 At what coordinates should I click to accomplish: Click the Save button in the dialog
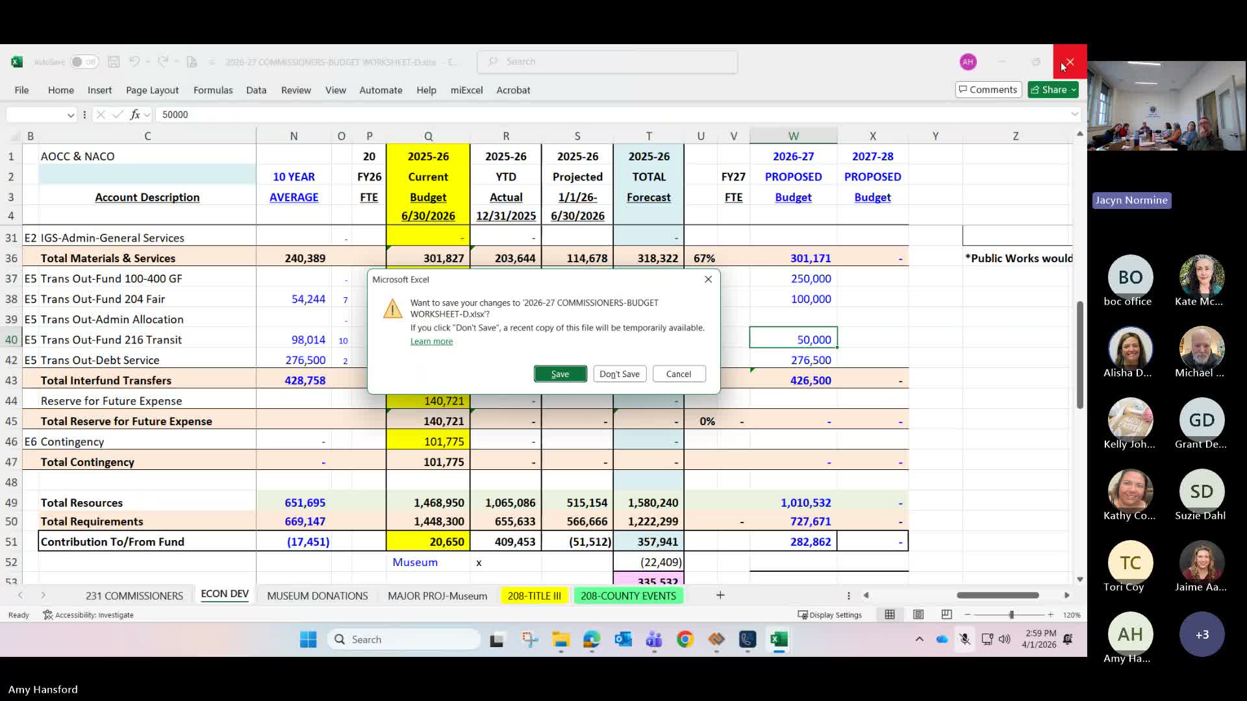[x=560, y=374]
